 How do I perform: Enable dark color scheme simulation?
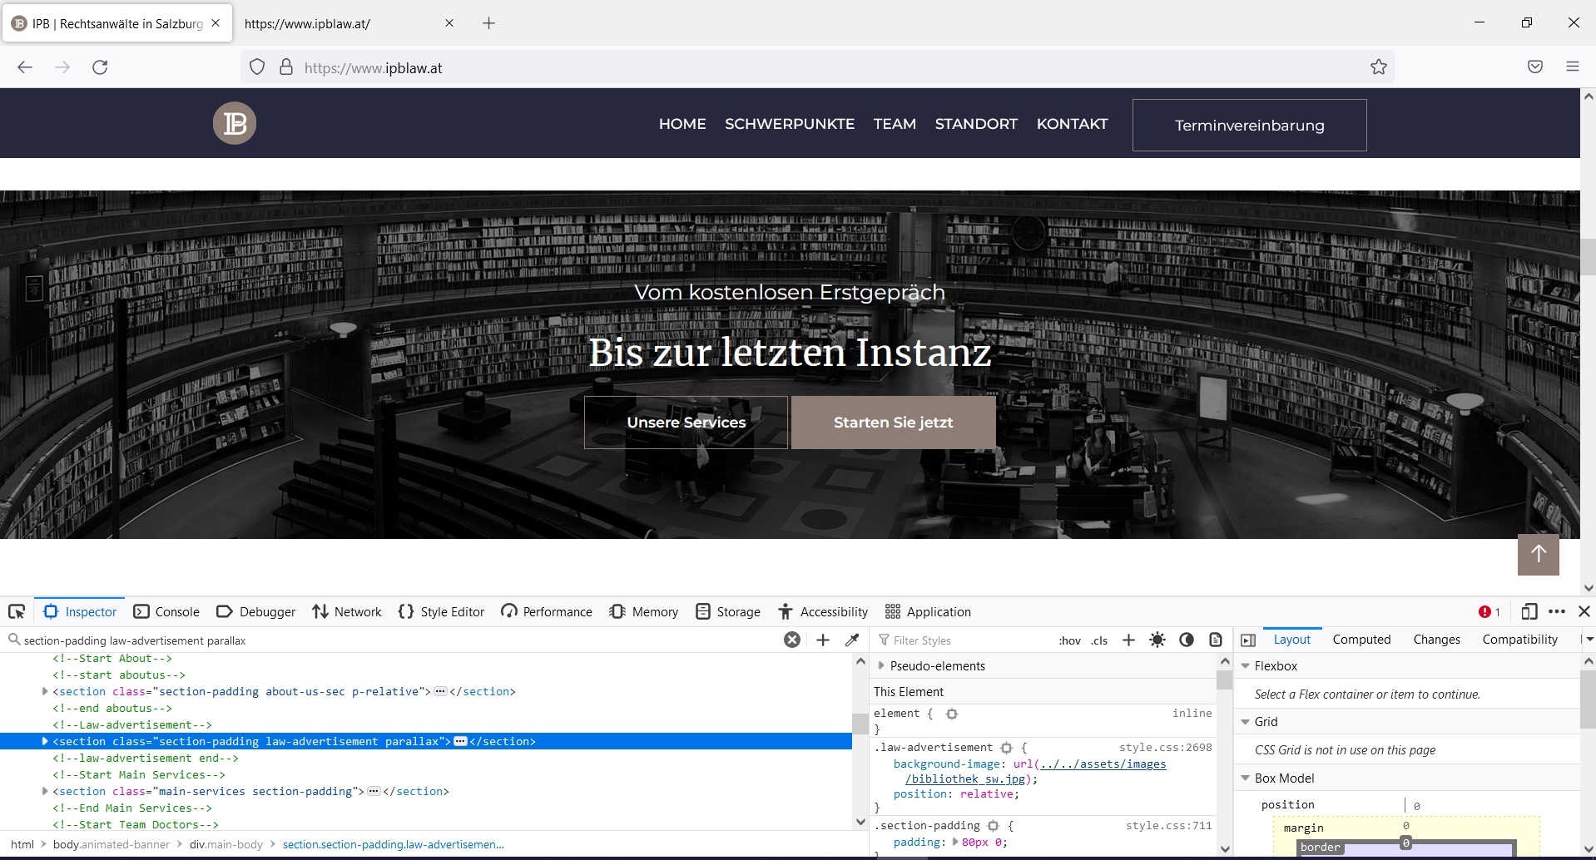(x=1186, y=640)
